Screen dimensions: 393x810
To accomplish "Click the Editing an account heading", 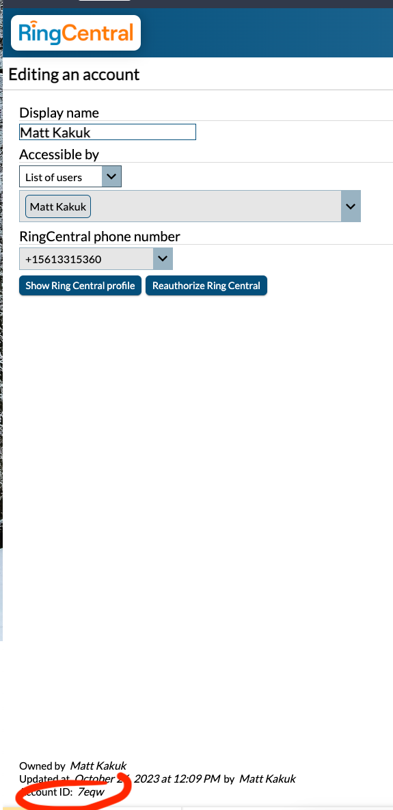I will point(74,75).
